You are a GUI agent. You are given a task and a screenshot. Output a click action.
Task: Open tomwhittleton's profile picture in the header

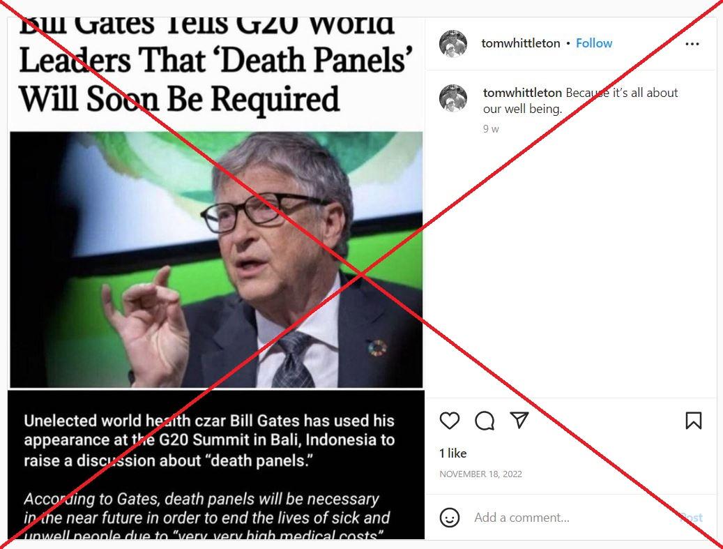[x=452, y=44]
